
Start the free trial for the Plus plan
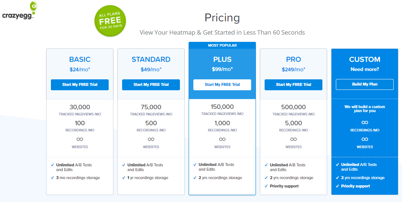tap(222, 85)
